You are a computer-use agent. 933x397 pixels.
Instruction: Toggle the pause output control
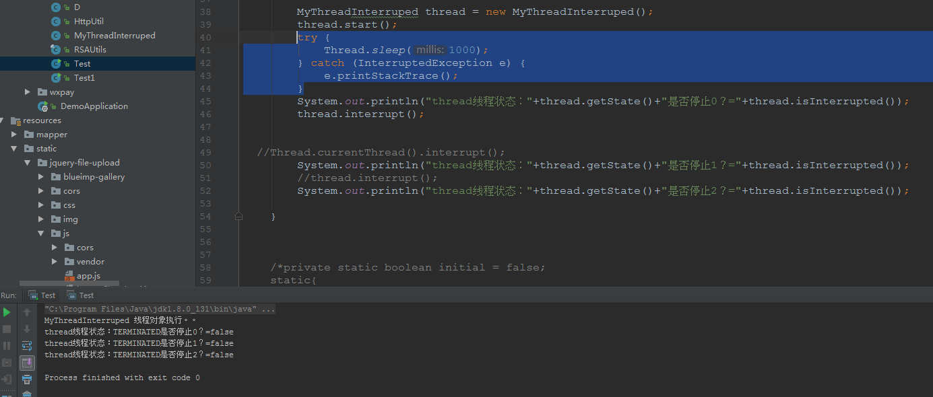[x=7, y=345]
